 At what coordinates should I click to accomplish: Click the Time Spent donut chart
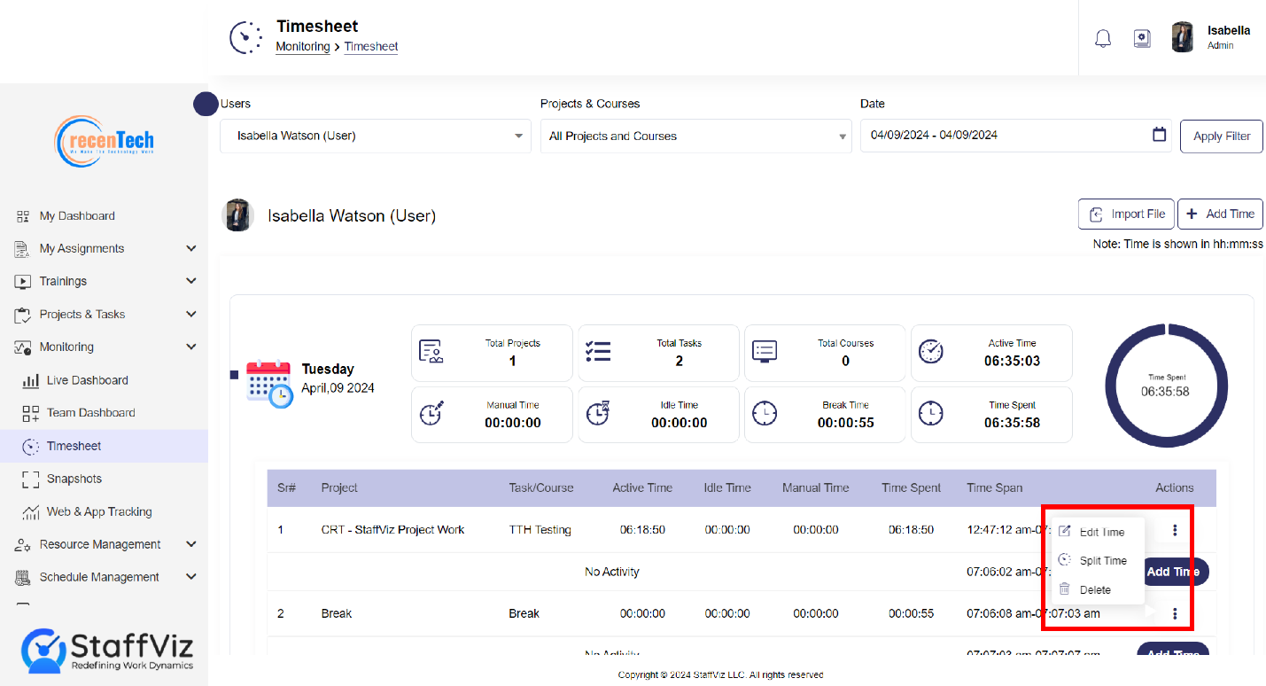1166,385
